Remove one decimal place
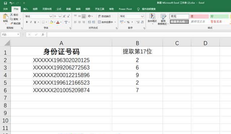Screen dimensions: 231x134 142,22
